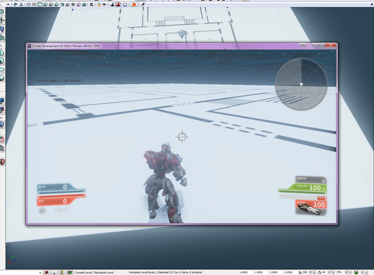Click CSG Subtract blue icon
374x275 pixels.
(x=2, y=101)
